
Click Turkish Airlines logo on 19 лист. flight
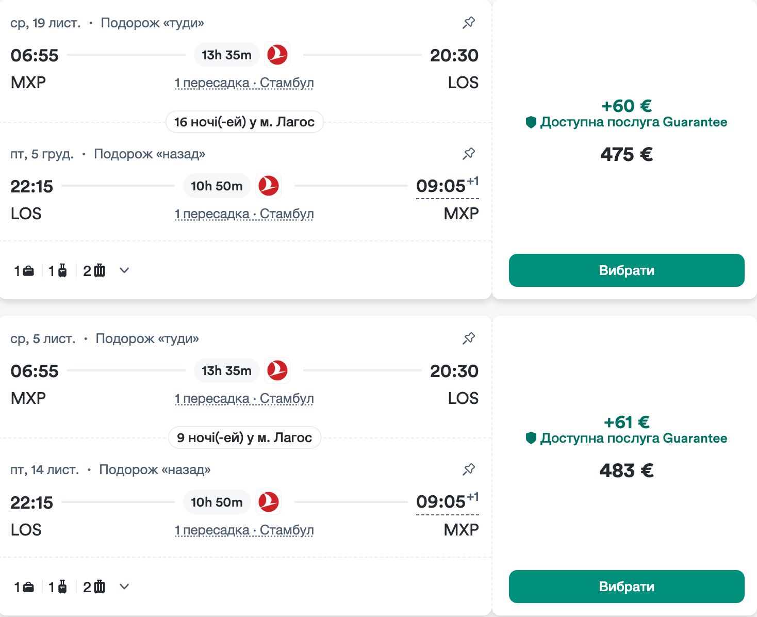[277, 55]
